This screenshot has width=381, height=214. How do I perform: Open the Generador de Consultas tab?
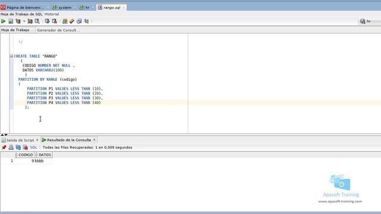(58, 30)
